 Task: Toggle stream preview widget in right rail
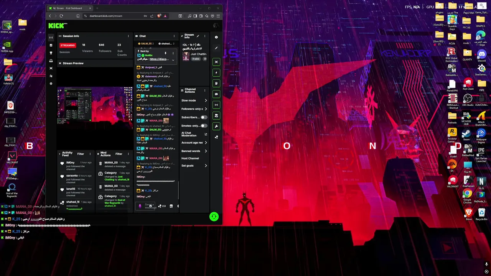coord(216,62)
